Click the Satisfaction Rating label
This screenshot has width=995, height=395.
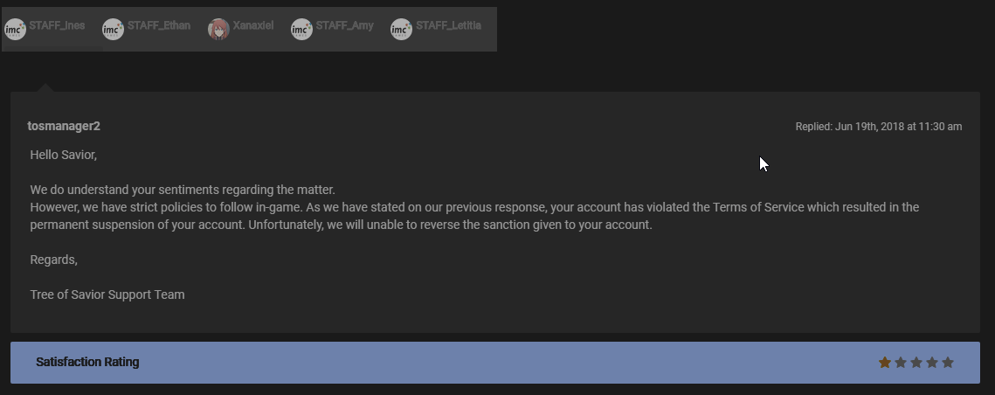[x=87, y=362]
